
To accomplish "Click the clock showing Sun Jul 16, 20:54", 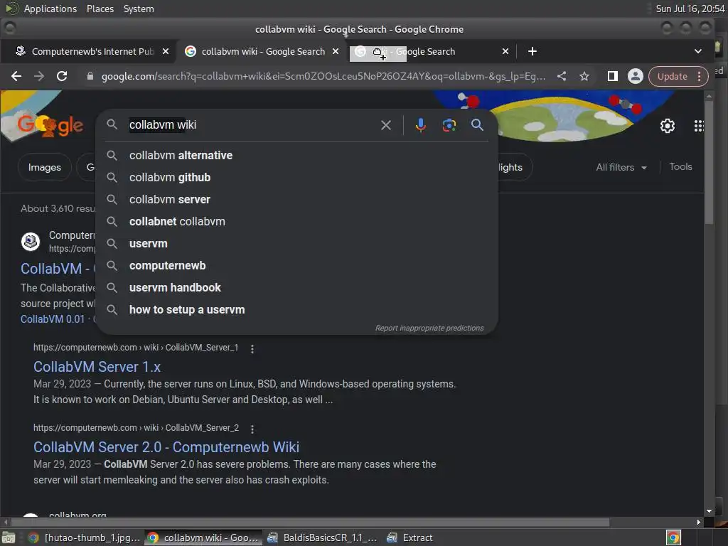I will (x=690, y=9).
